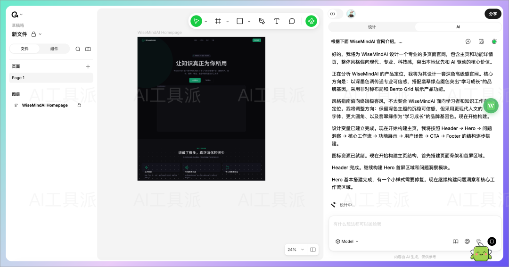Viewport: 509px width, 267px height.
Task: Click the 草稿箱 drafts label
Action: (18, 25)
